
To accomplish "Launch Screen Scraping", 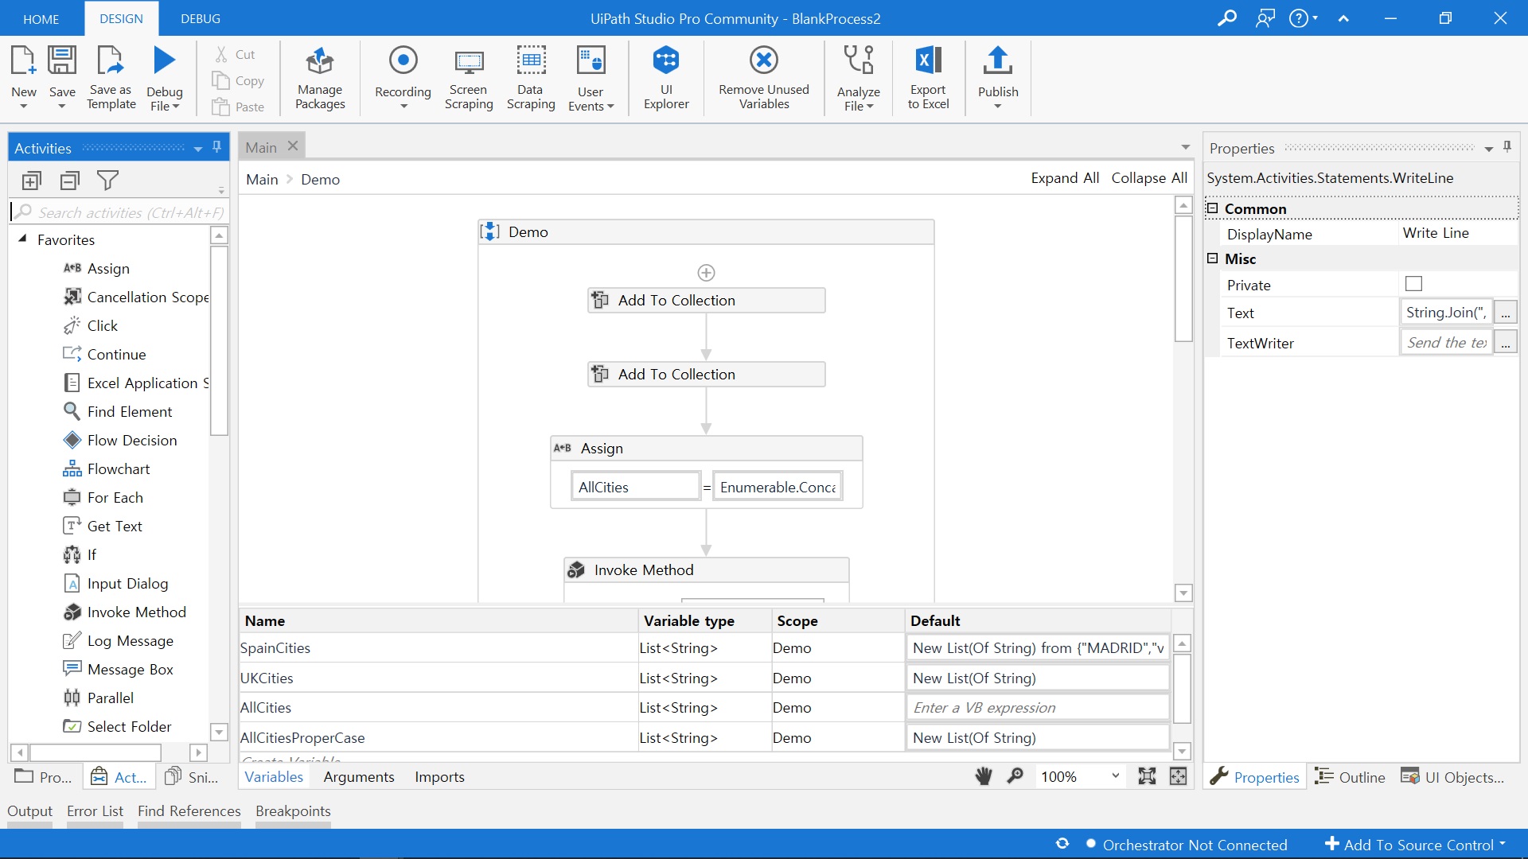I will point(469,78).
